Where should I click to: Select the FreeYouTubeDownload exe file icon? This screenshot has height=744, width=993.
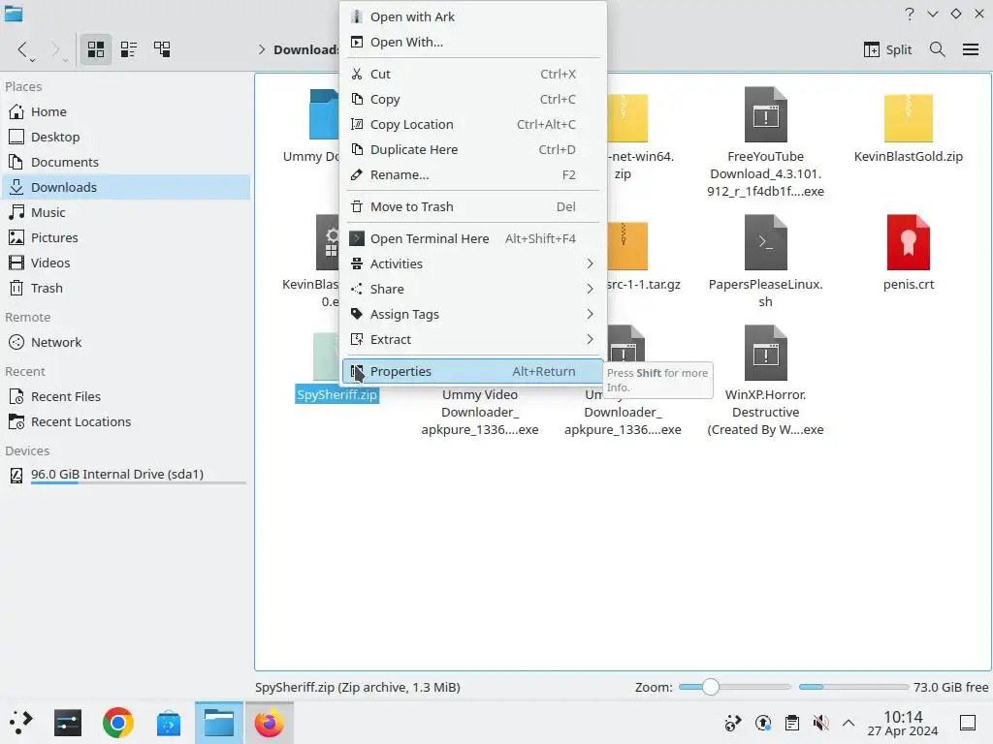766,114
